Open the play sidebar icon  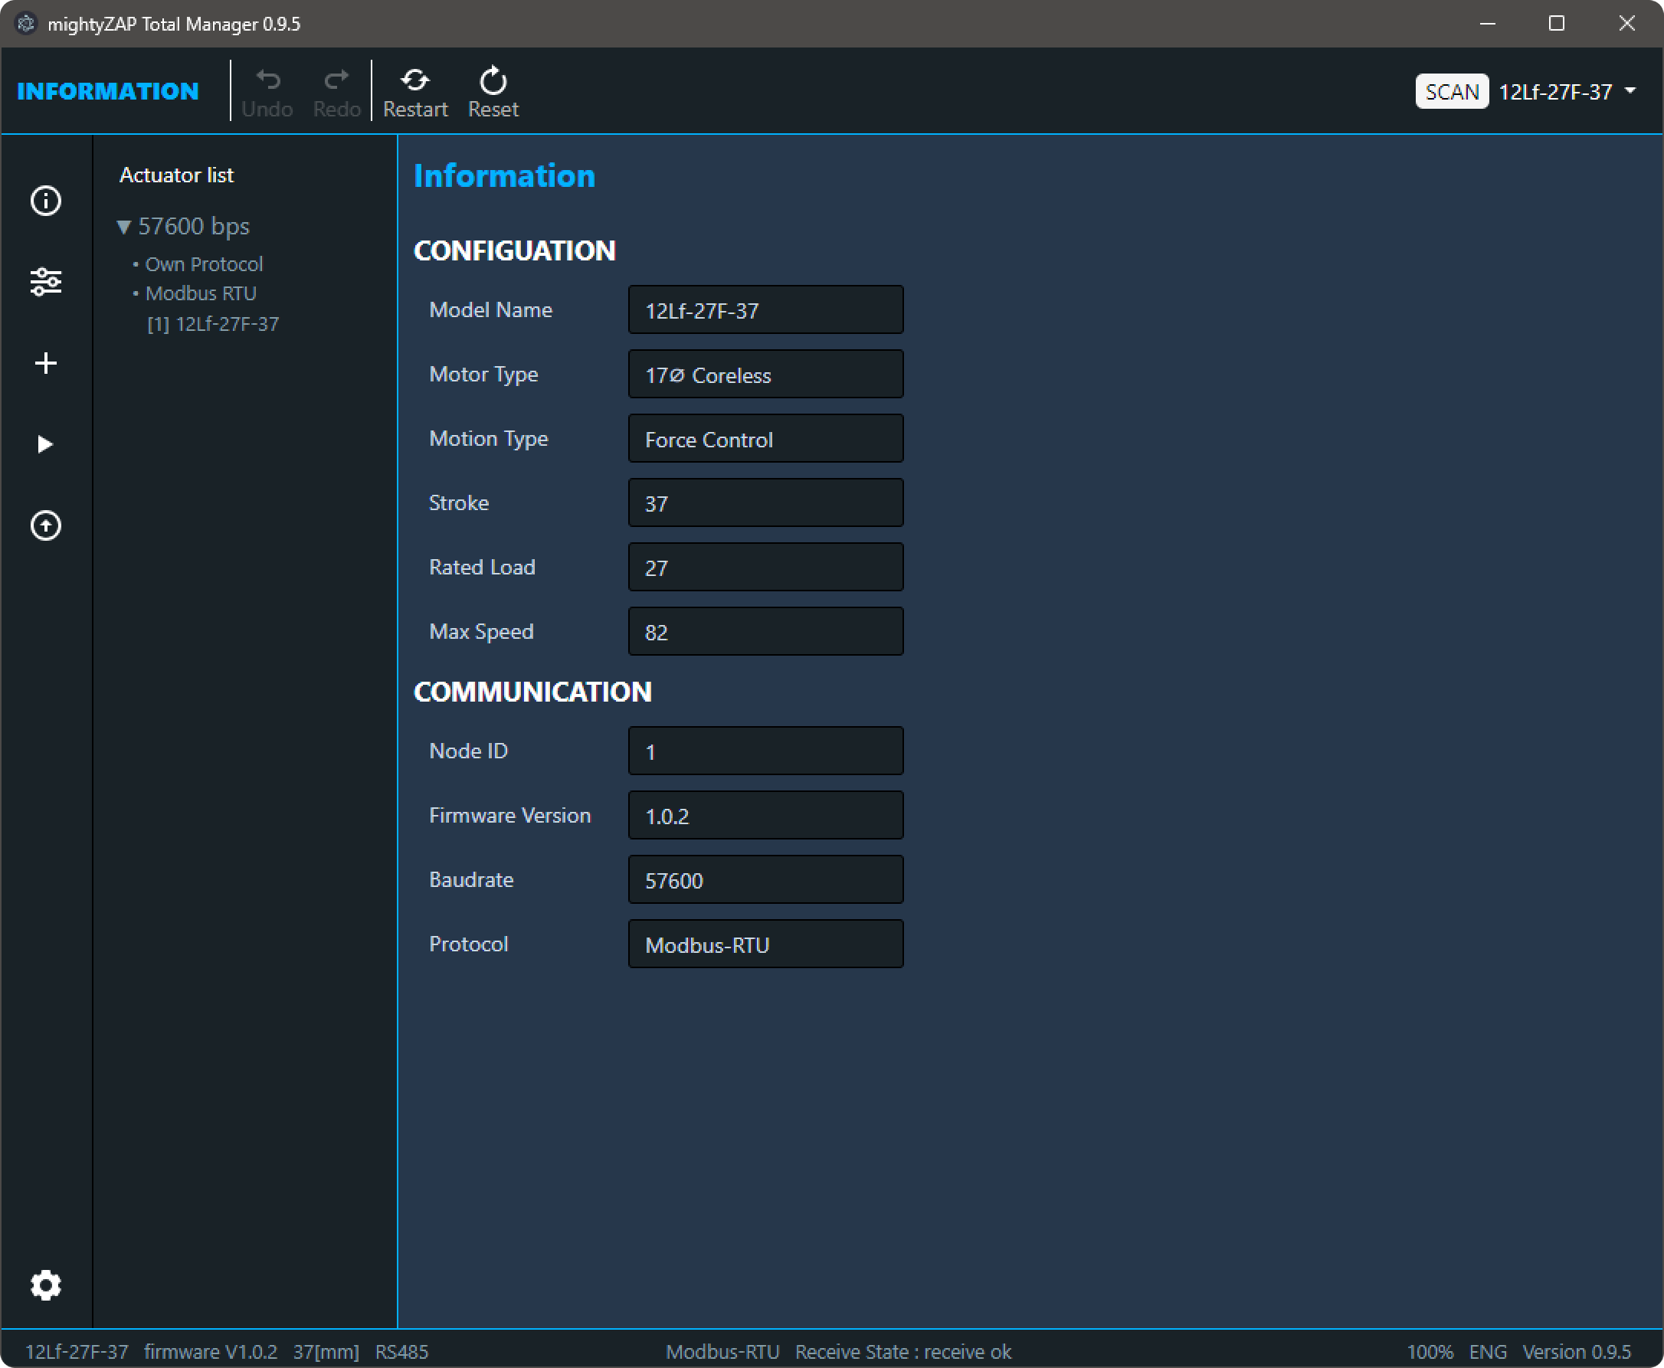click(46, 444)
